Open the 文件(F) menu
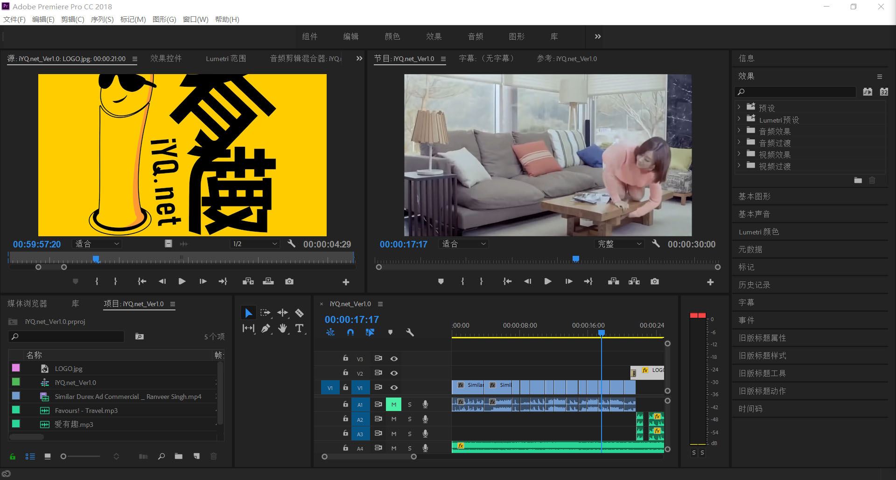This screenshot has height=480, width=896. coord(14,19)
